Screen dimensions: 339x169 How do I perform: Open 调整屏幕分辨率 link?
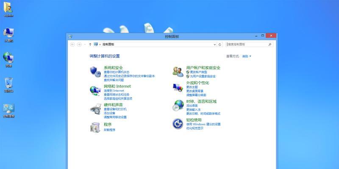point(196,95)
